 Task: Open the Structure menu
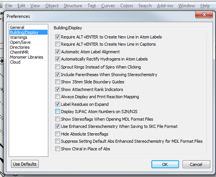point(73,6)
